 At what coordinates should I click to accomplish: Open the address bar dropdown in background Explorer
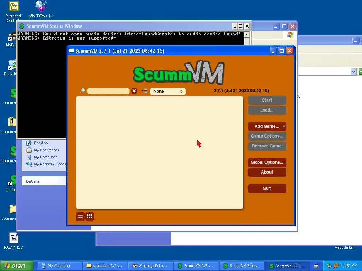[x=353, y=72]
